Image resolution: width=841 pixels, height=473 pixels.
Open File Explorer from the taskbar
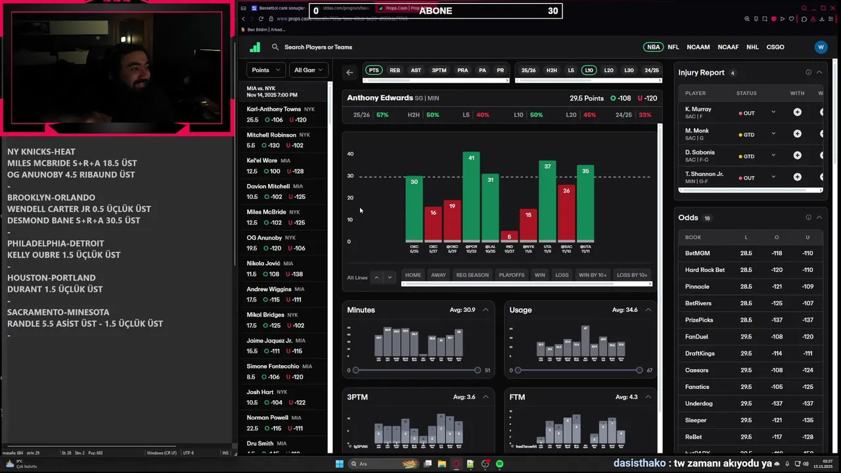[442, 464]
